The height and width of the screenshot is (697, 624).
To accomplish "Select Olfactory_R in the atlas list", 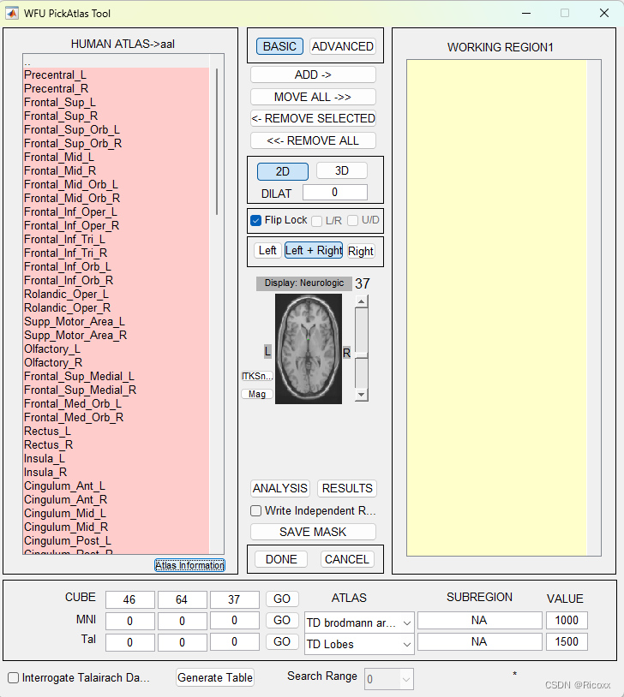I will coord(117,363).
